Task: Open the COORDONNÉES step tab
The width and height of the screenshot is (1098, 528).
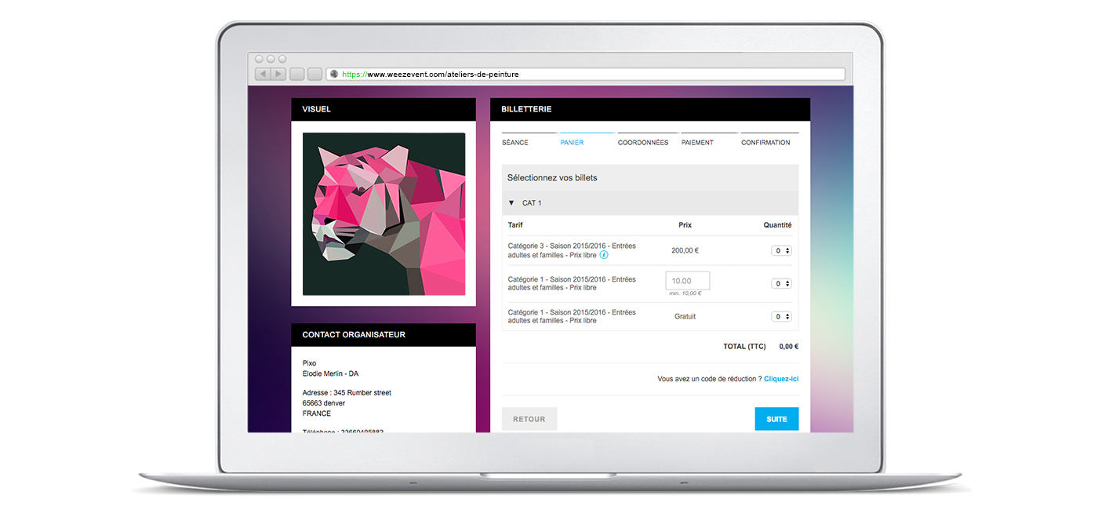Action: point(643,143)
